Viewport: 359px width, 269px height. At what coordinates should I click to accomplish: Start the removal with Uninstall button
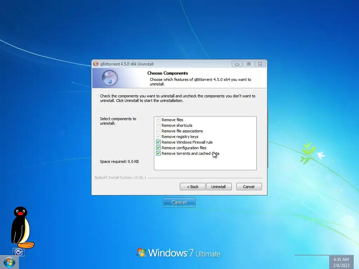click(x=219, y=187)
